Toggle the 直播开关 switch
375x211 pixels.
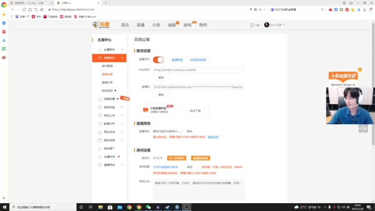pyautogui.click(x=158, y=60)
